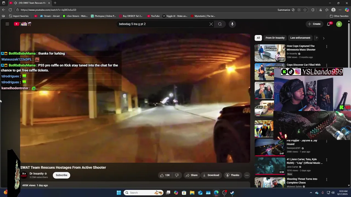351x197 pixels.
Task: Open the n3on Stream bookmark
Action: 75,16
